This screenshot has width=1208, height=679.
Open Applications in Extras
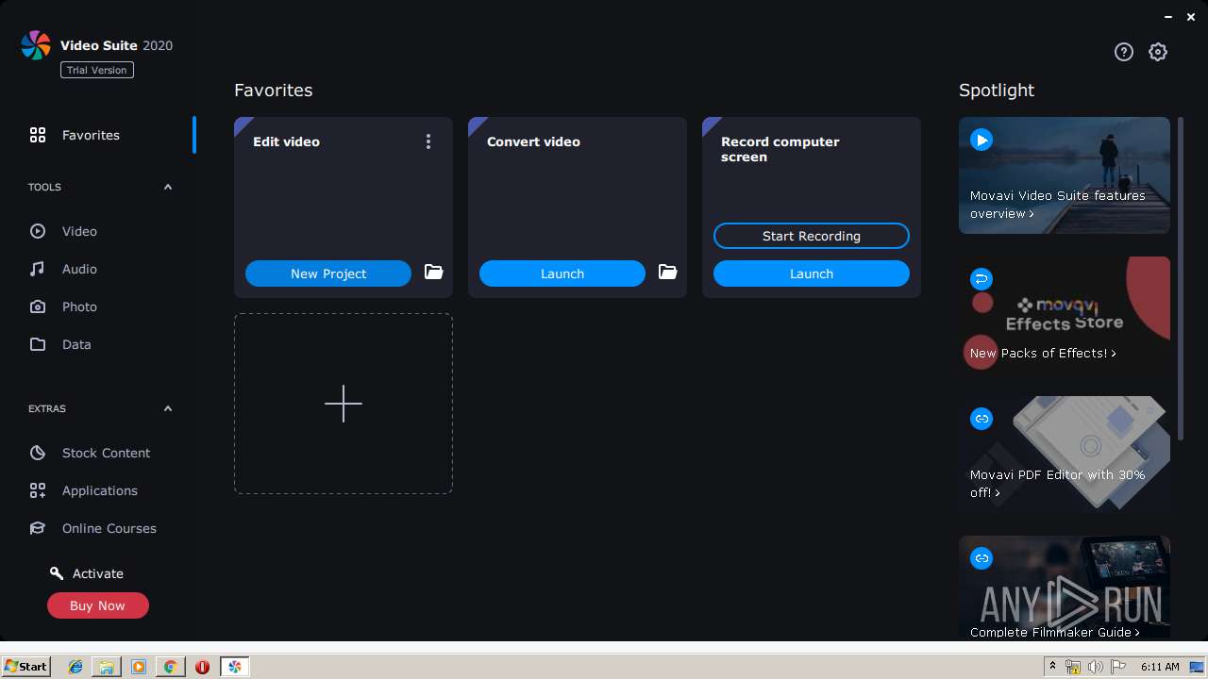click(x=98, y=490)
